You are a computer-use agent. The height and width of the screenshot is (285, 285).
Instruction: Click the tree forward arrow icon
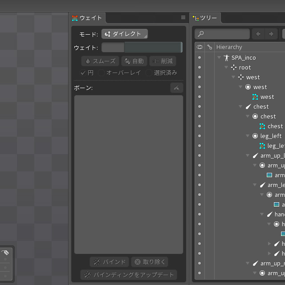(x=271, y=34)
